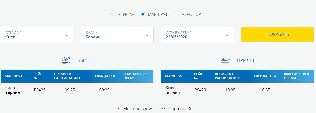Image resolution: width=316 pixels, height=113 pixels.
Task: Click the Киев - Берлин arrival route cell
Action: pos(173,90)
